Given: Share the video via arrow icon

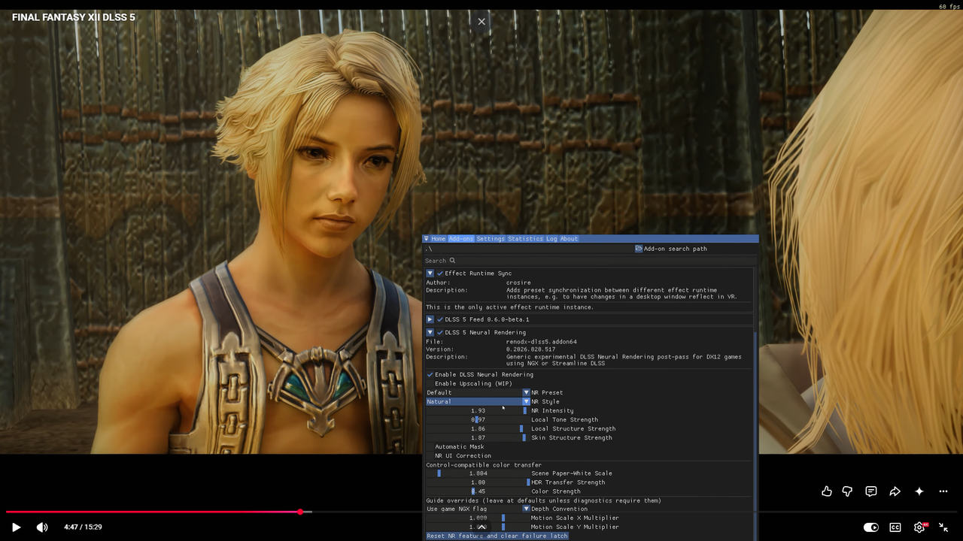Looking at the screenshot, I should (895, 491).
